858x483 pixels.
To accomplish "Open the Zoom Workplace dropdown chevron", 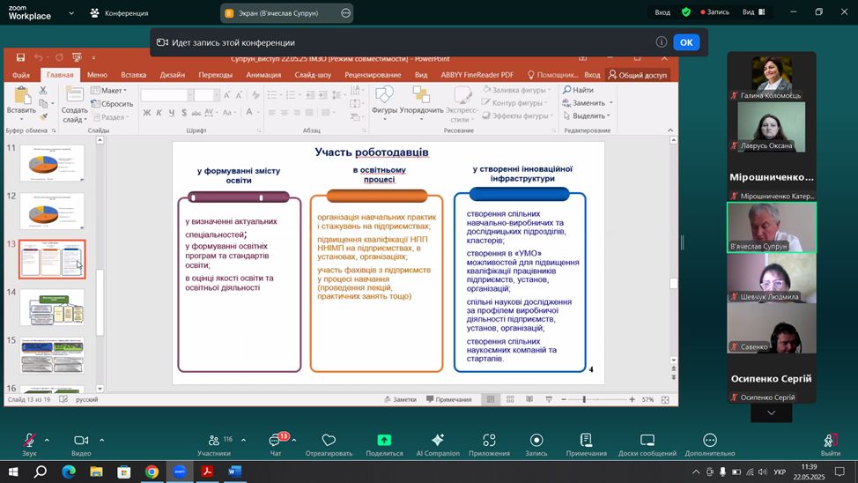I will [x=70, y=13].
